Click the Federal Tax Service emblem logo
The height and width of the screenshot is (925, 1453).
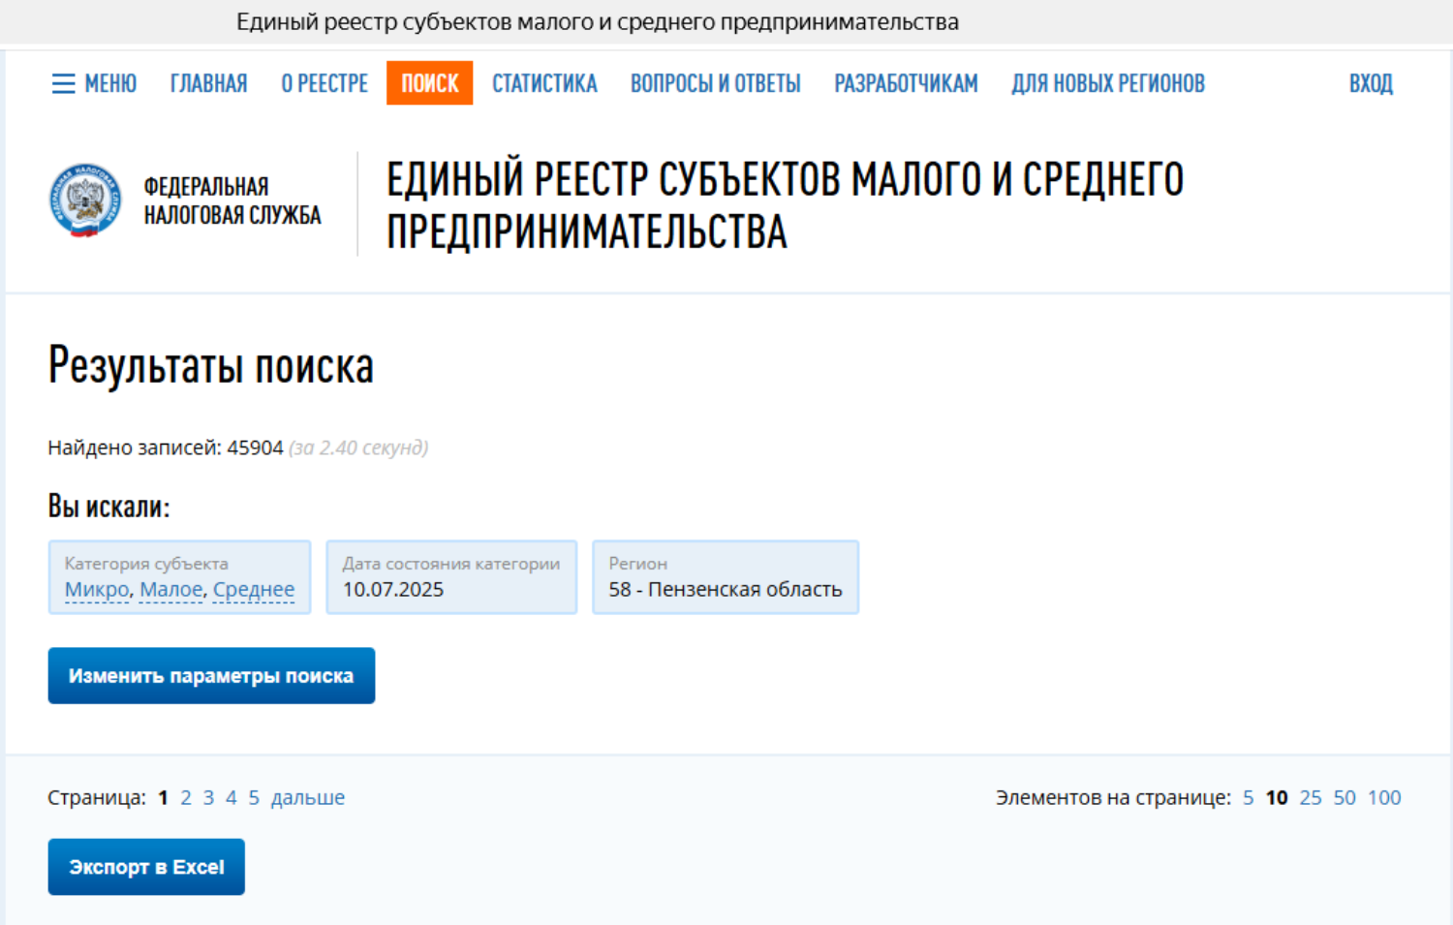pyautogui.click(x=85, y=200)
